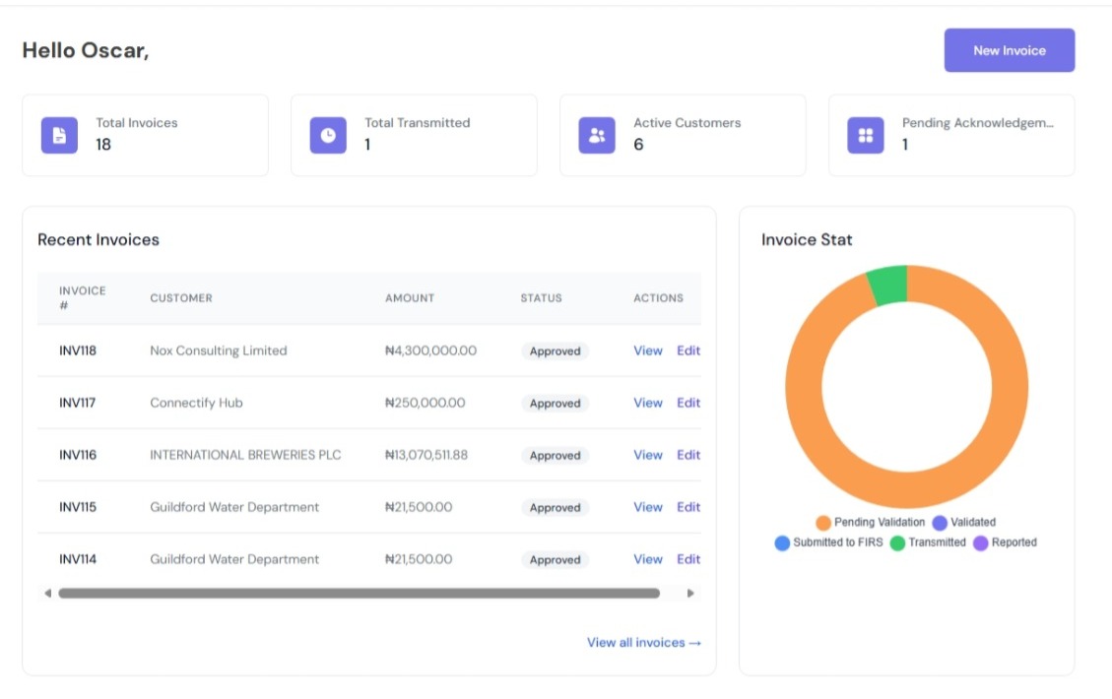
Task: View invoice INV116
Action: pos(647,455)
